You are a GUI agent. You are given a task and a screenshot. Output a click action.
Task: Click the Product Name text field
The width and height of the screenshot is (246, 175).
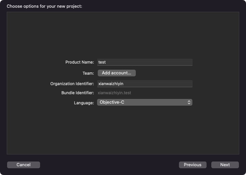[145, 62]
